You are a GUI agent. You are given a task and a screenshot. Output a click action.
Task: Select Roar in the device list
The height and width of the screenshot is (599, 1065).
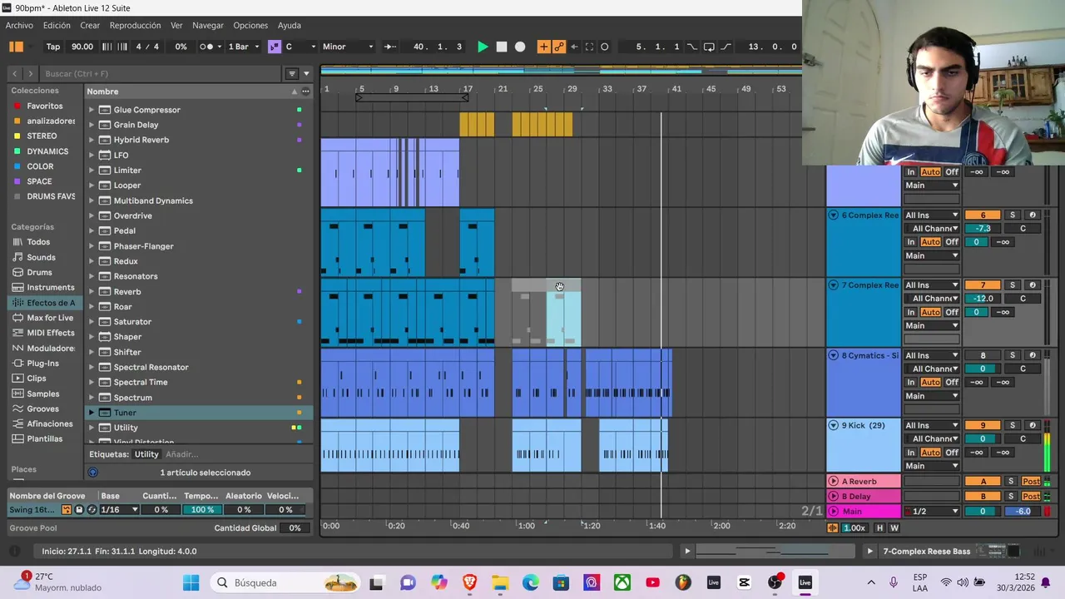click(x=122, y=307)
